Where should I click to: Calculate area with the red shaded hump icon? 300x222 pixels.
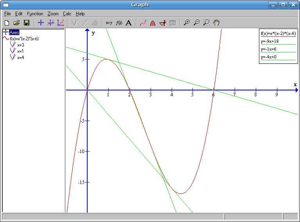pos(153,23)
